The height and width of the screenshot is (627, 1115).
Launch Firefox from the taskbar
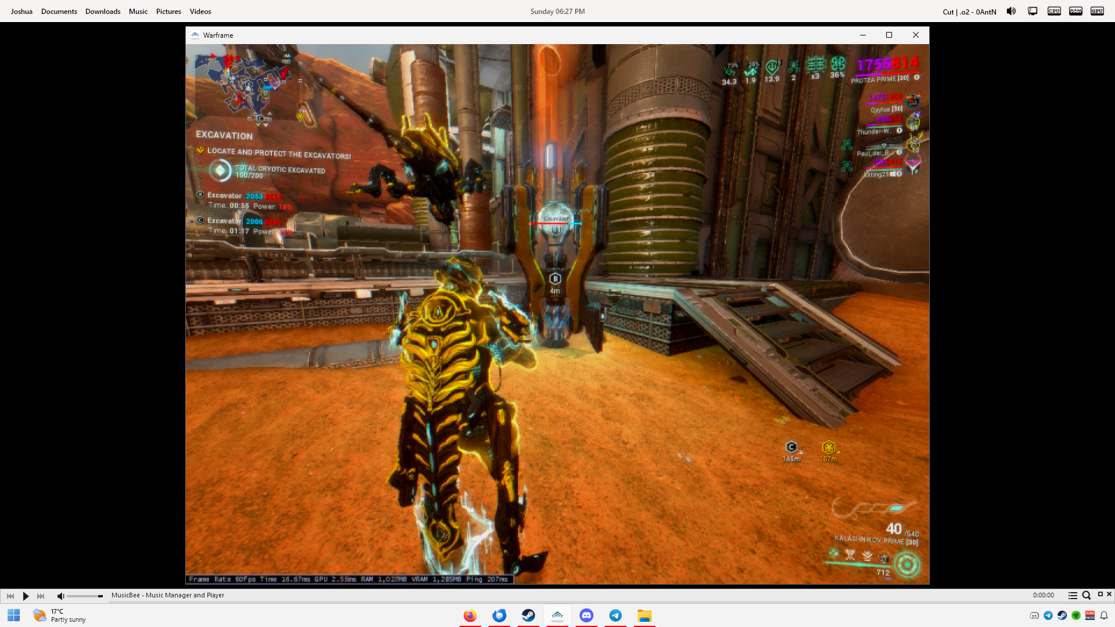[x=470, y=615]
